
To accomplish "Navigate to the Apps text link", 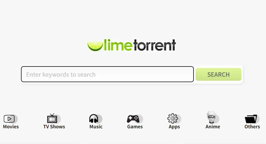I will pos(174,127).
